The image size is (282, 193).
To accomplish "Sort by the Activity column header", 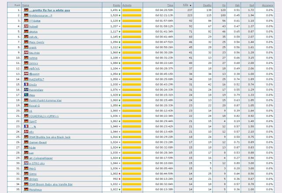I will 127,5.
